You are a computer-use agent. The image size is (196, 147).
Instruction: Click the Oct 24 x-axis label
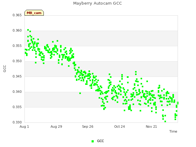(x=119, y=126)
